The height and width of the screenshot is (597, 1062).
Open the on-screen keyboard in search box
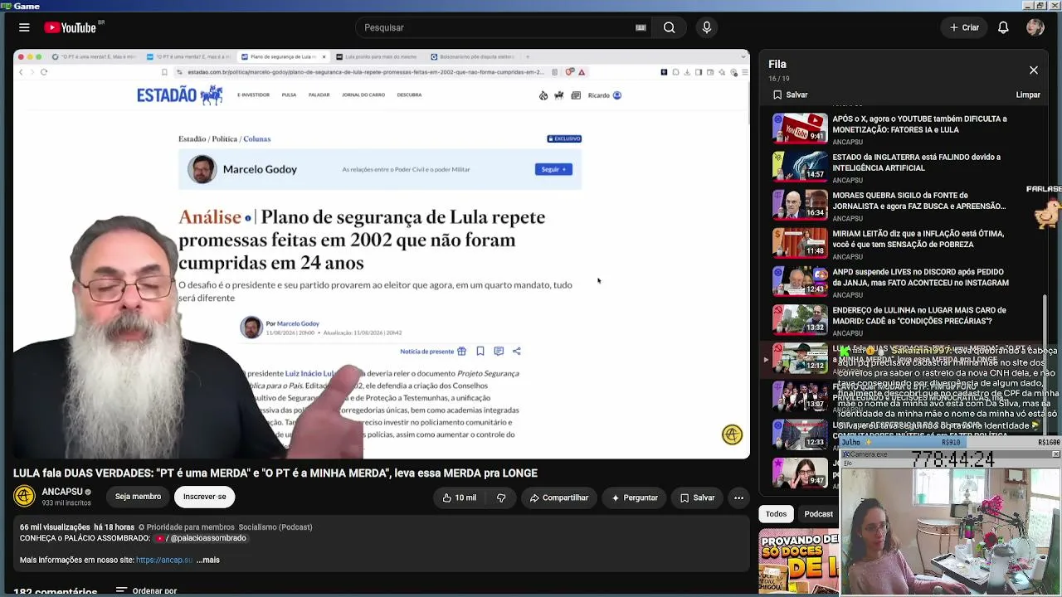tap(641, 27)
